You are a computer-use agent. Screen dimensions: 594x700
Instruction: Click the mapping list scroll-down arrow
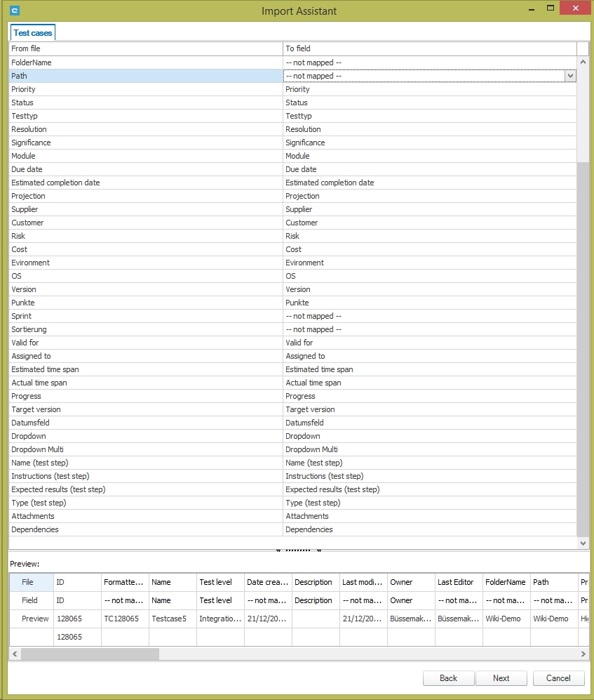(x=583, y=543)
